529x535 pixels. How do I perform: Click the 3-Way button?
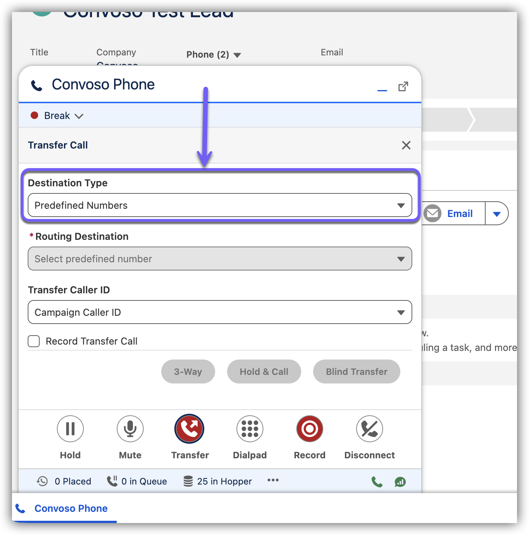(188, 372)
